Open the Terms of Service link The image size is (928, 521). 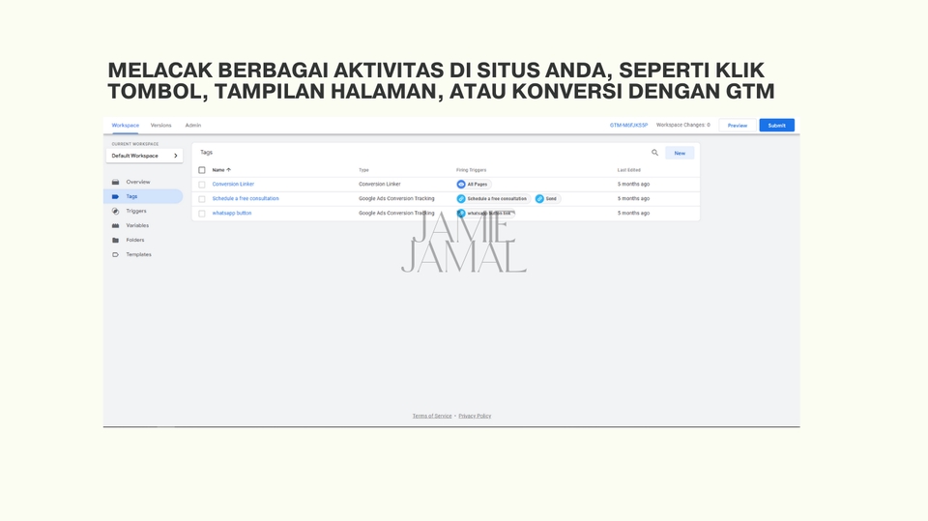tap(432, 417)
